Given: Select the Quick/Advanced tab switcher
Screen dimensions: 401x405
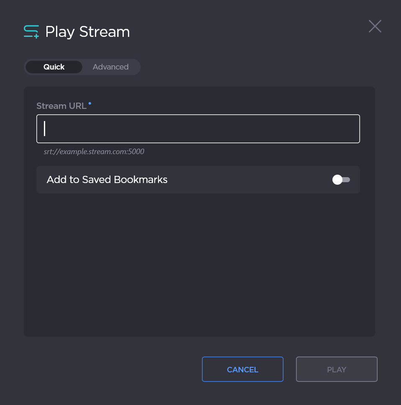Looking at the screenshot, I should pos(82,67).
